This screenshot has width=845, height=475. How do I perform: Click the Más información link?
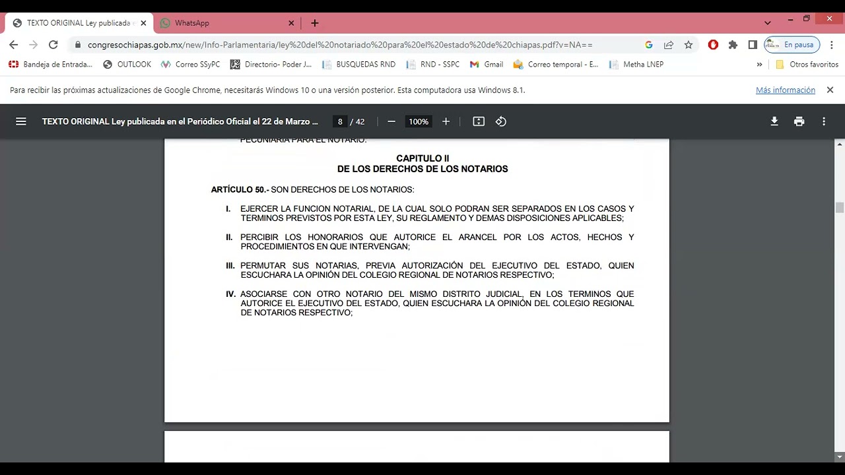click(786, 90)
